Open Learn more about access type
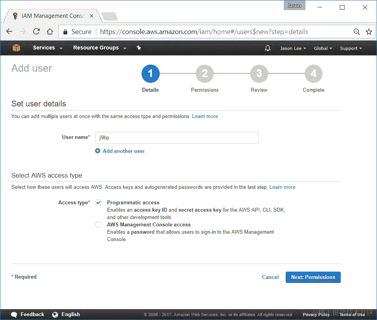This screenshot has width=377, height=320. 282,187
